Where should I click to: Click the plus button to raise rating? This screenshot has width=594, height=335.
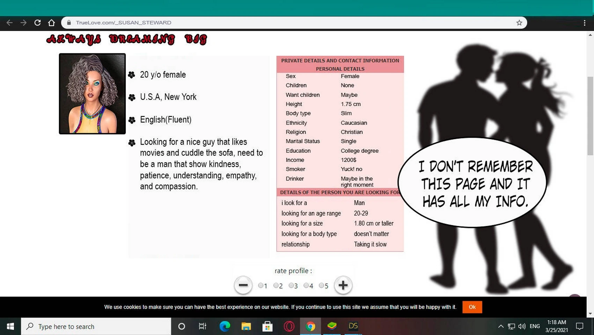(343, 285)
